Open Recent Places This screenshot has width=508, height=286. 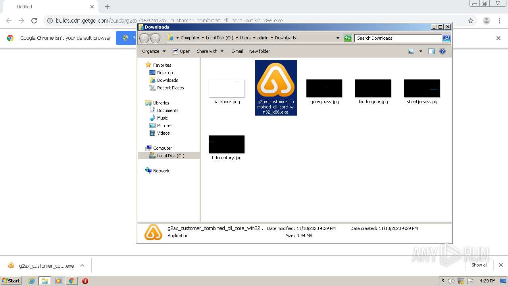[x=167, y=88]
